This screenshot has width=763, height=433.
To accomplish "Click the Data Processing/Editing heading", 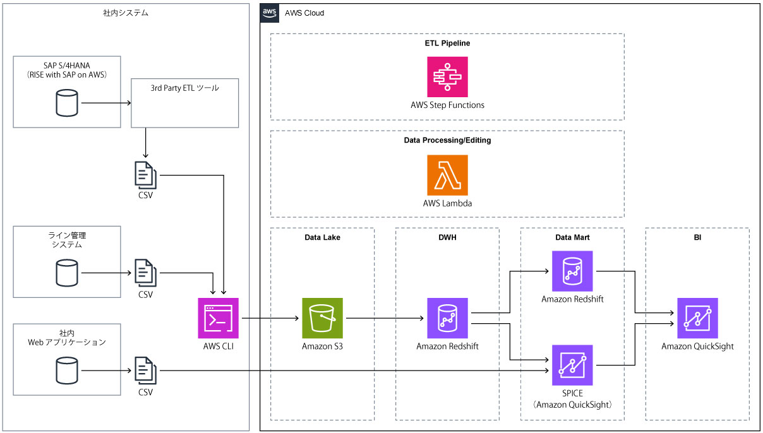I will (x=447, y=140).
